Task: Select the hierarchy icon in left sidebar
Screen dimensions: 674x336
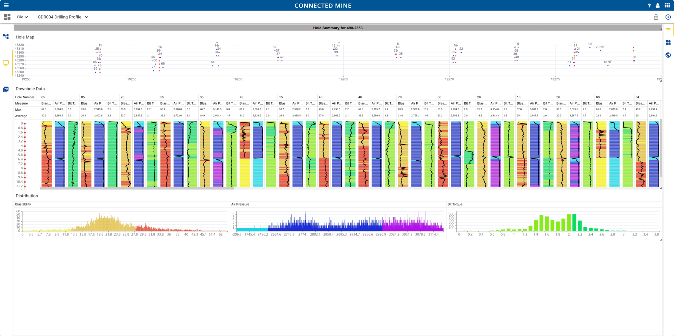Action: pyautogui.click(x=6, y=36)
